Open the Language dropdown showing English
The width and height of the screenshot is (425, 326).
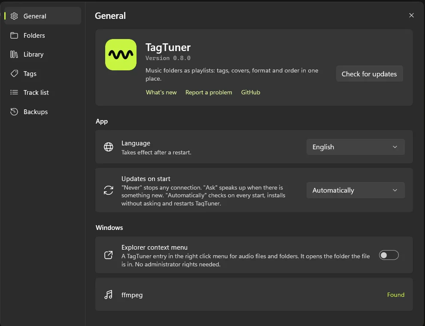click(355, 147)
